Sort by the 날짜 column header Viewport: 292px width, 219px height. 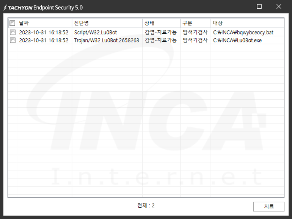[x=44, y=23]
